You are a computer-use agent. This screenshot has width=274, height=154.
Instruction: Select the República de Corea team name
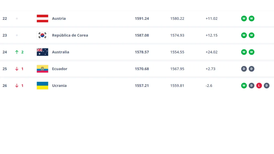(x=70, y=35)
